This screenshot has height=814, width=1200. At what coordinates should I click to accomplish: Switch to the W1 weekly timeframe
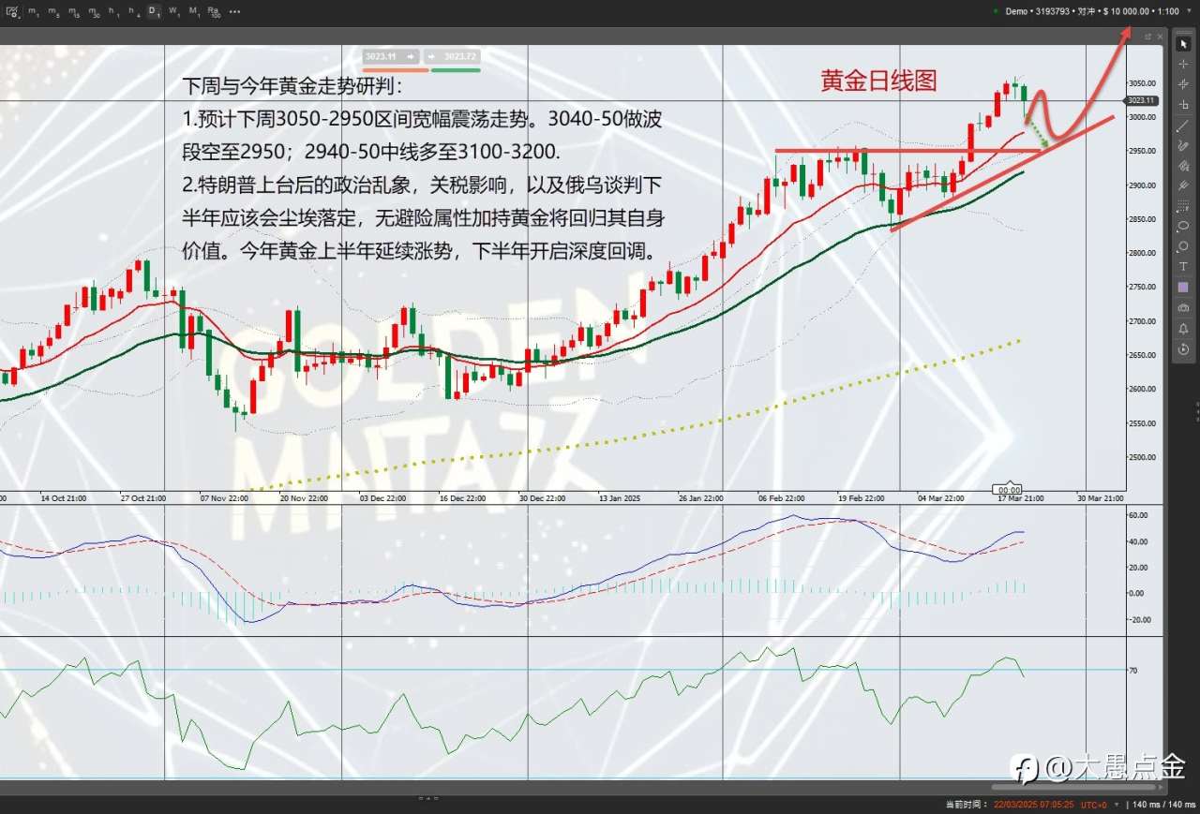click(174, 11)
